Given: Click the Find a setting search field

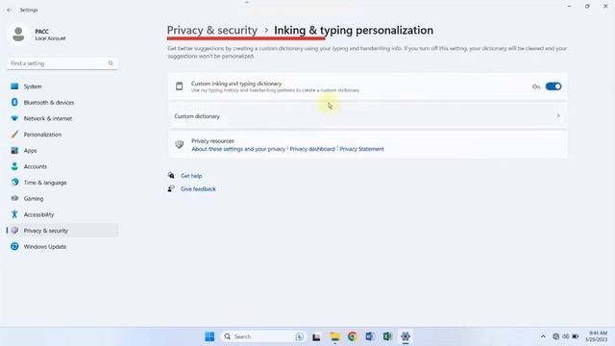Looking at the screenshot, I should tap(62, 63).
